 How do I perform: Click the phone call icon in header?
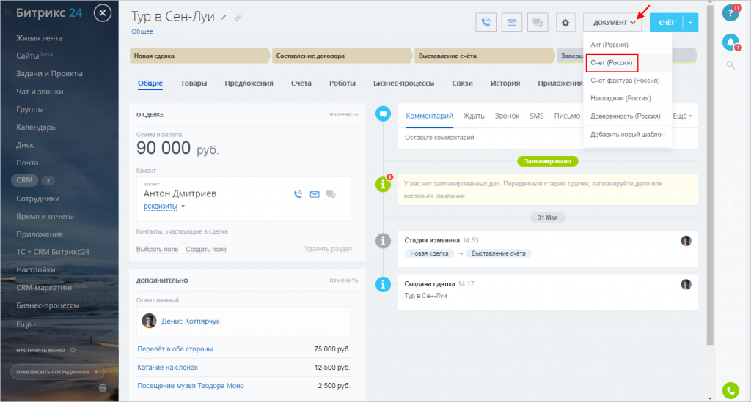pyautogui.click(x=486, y=23)
